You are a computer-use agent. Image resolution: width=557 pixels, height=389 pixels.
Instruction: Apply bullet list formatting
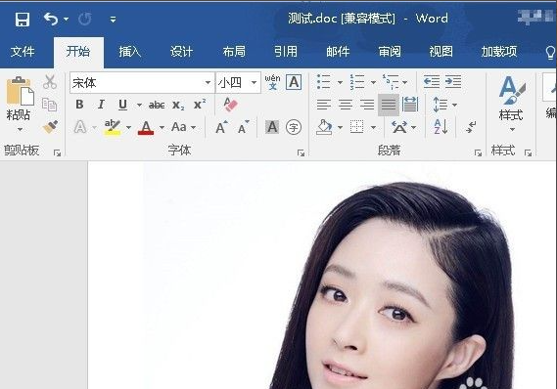click(324, 82)
